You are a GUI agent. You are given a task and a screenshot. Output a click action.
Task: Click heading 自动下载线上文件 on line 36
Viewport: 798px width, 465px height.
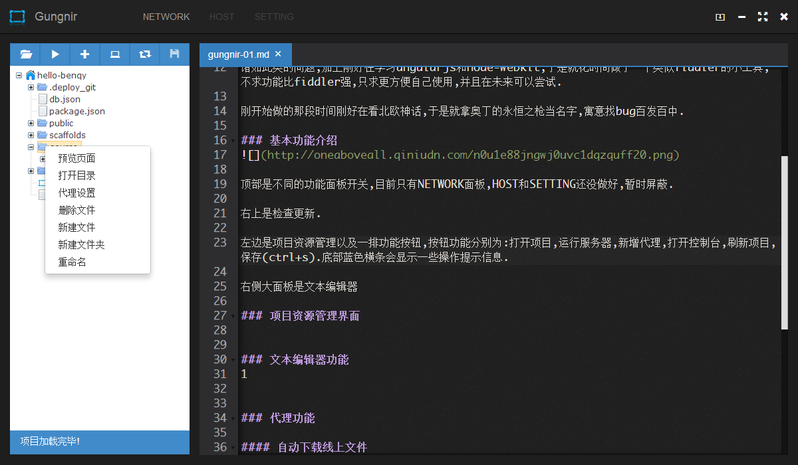(323, 447)
